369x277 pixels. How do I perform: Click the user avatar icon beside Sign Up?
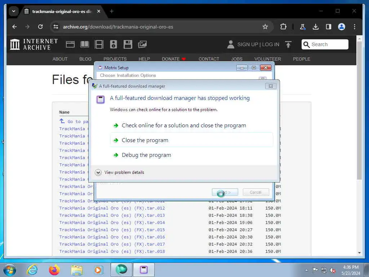[x=231, y=44]
